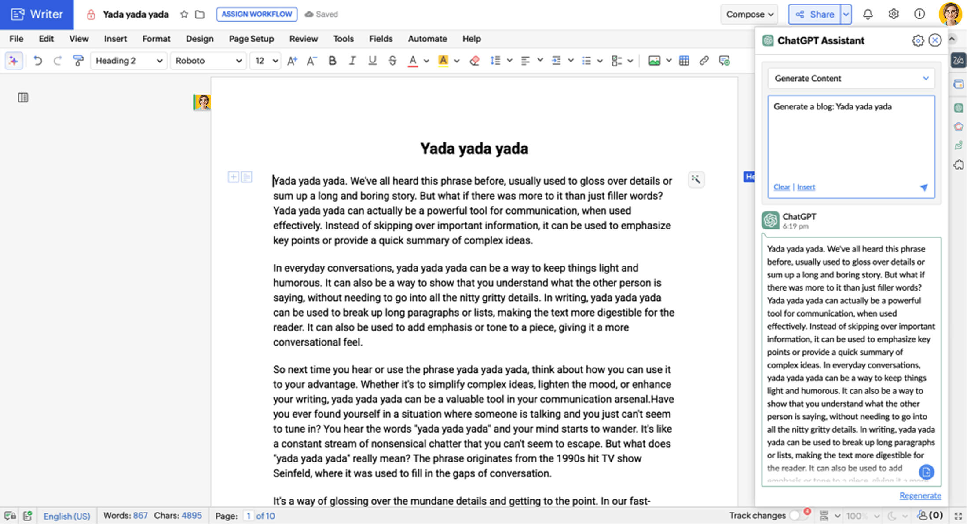The image size is (967, 524).
Task: Toggle italic formatting
Action: (x=352, y=61)
